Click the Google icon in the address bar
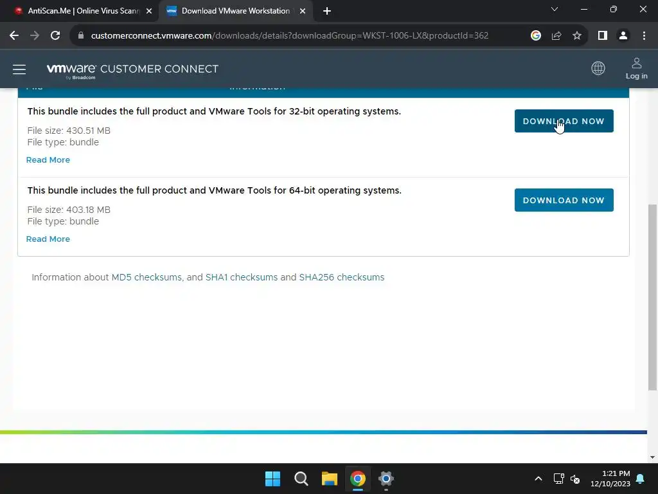 coord(535,36)
